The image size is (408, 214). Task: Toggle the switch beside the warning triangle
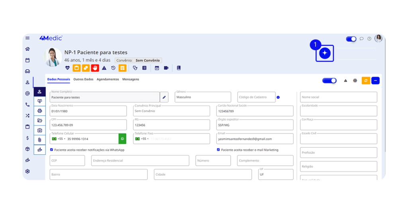click(x=329, y=80)
